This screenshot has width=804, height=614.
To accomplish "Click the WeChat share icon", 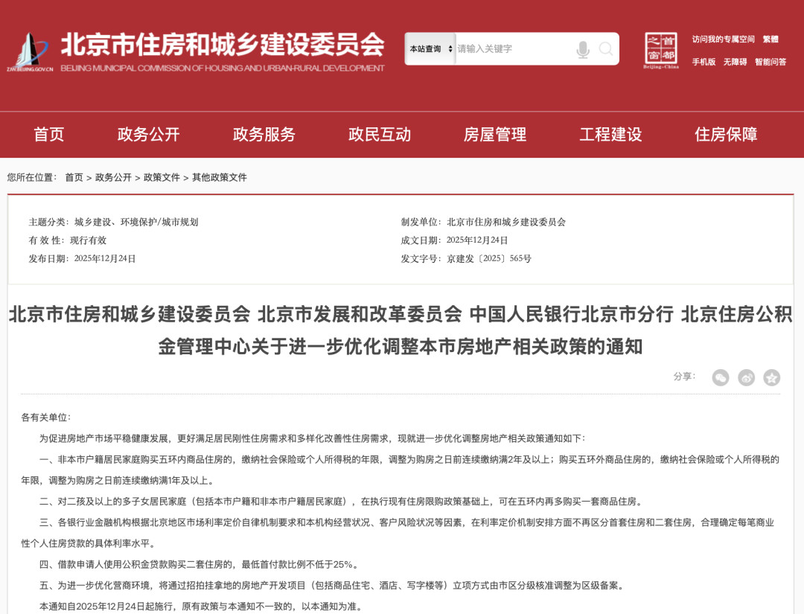I will click(x=721, y=377).
